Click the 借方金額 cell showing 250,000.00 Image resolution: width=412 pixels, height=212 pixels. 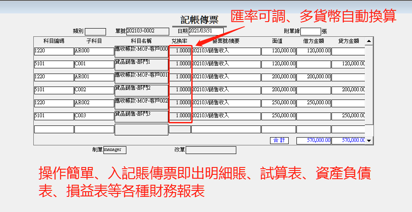point(313,103)
